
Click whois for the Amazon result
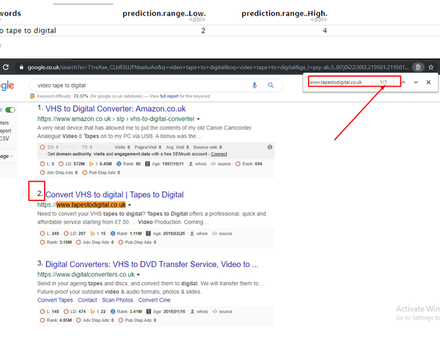pos(198,164)
